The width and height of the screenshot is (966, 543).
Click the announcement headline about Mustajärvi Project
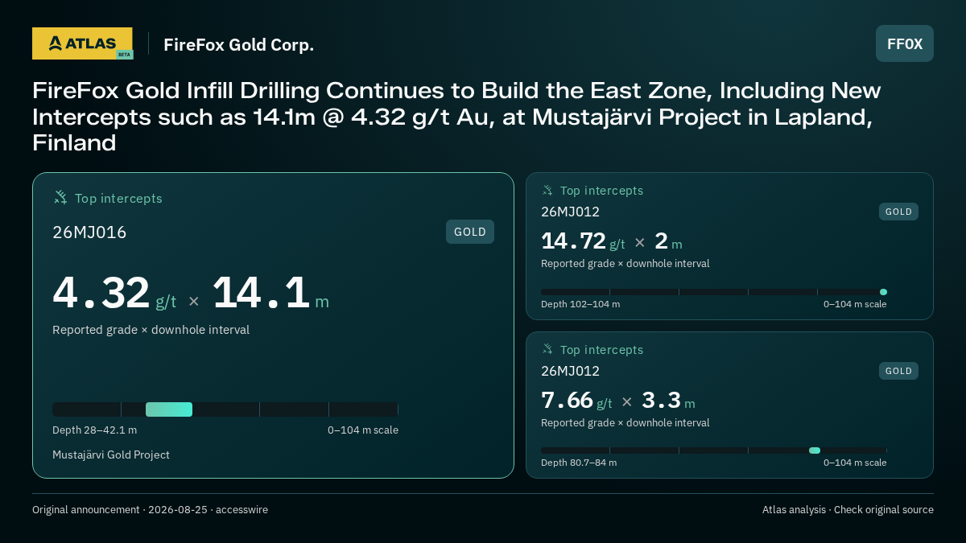[x=457, y=117]
